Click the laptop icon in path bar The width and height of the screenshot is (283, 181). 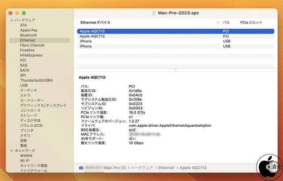[x=81, y=168]
